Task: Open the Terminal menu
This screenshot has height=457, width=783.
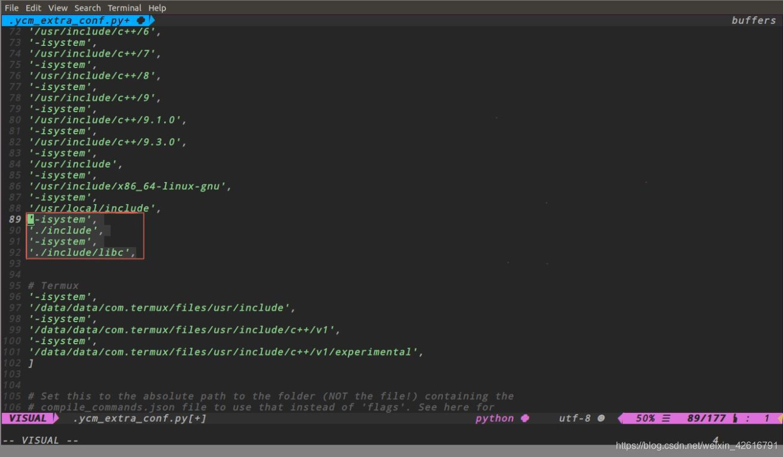Action: (x=125, y=8)
